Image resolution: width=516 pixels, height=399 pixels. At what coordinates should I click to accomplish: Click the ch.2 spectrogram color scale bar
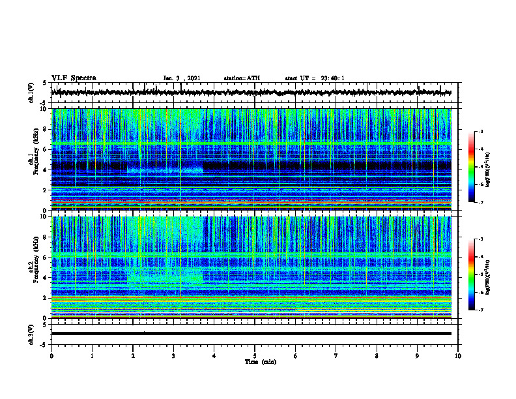click(x=471, y=274)
